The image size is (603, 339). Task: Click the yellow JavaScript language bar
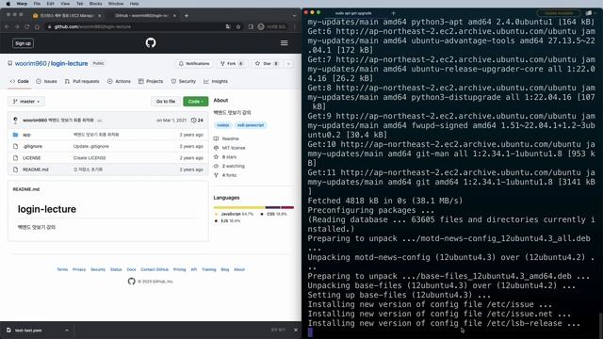point(239,207)
